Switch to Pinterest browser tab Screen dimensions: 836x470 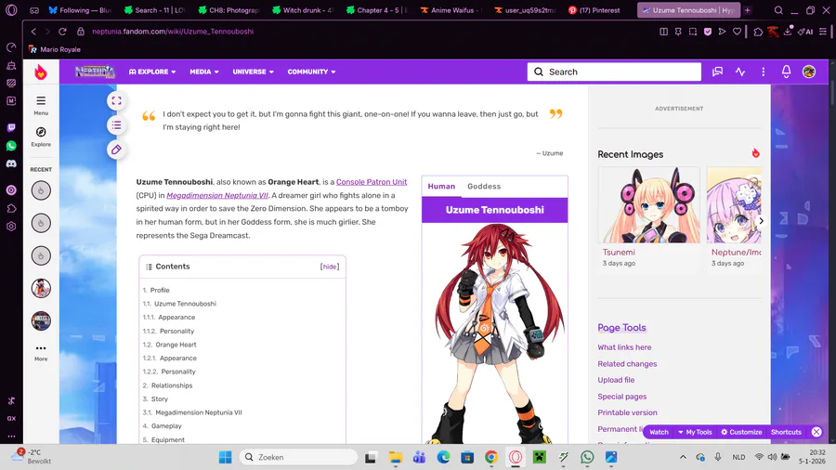click(594, 10)
